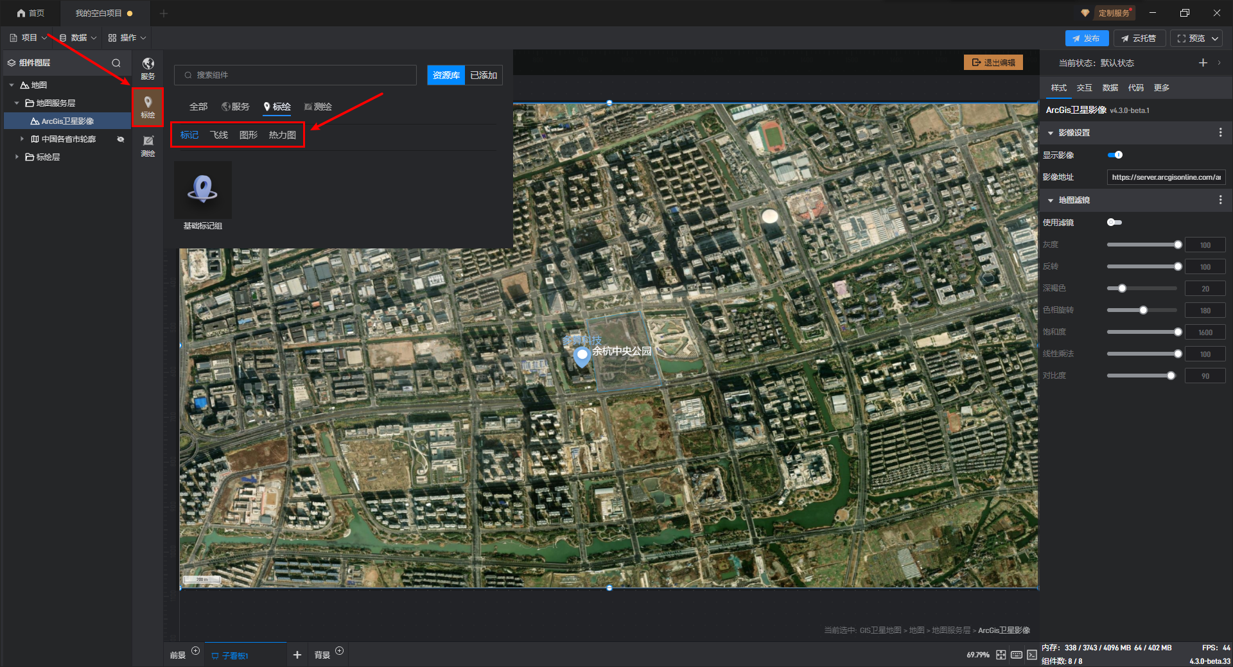Open the 项目 dropdown menu
Screen dimensions: 1233x667
pos(29,38)
